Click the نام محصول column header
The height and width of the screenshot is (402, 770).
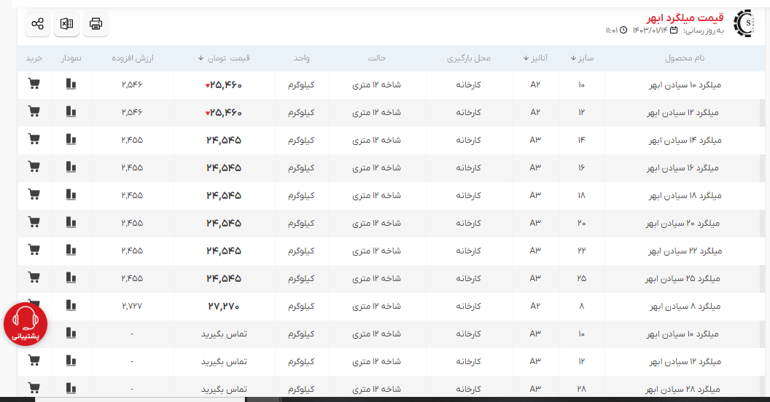tap(684, 58)
